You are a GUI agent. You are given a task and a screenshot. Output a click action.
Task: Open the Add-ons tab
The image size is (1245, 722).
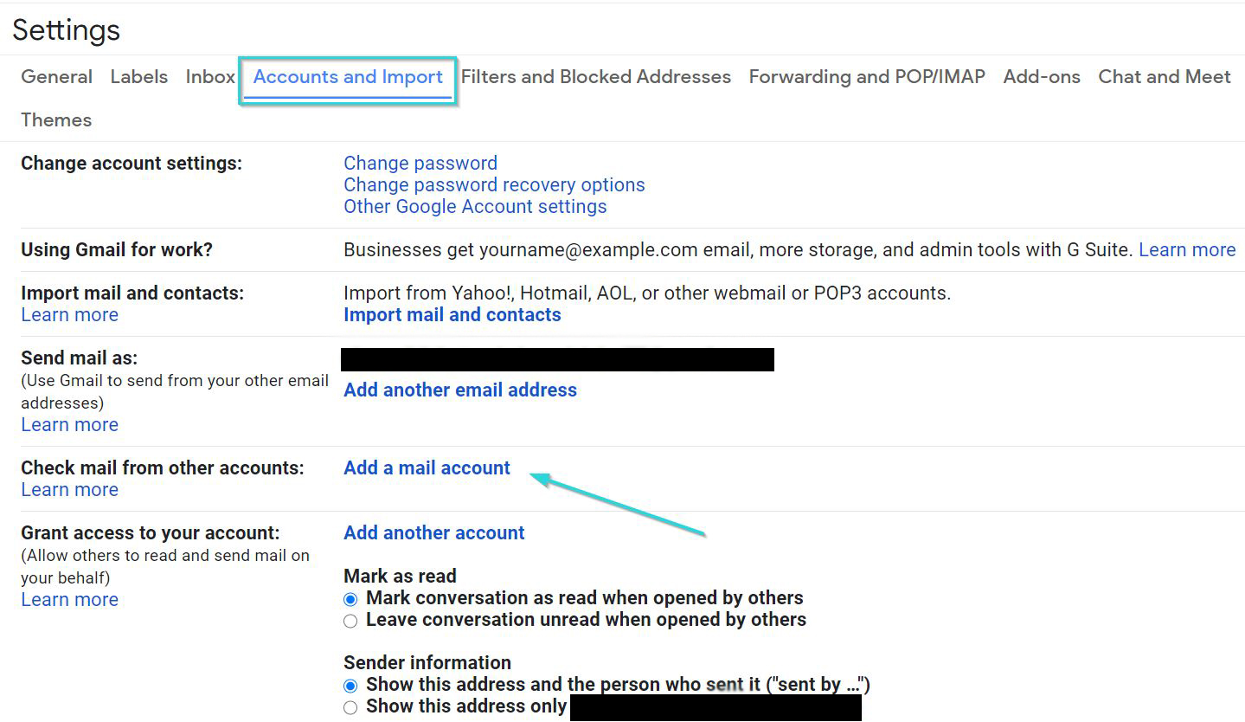[x=1041, y=76]
